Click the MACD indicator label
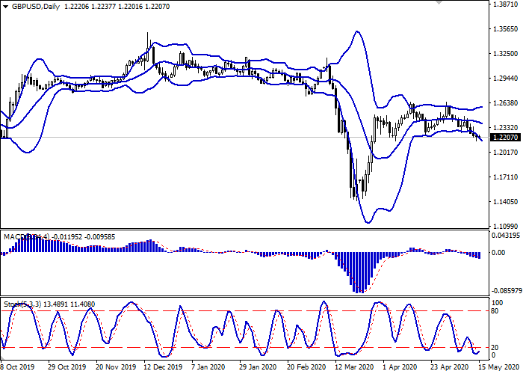 point(15,237)
